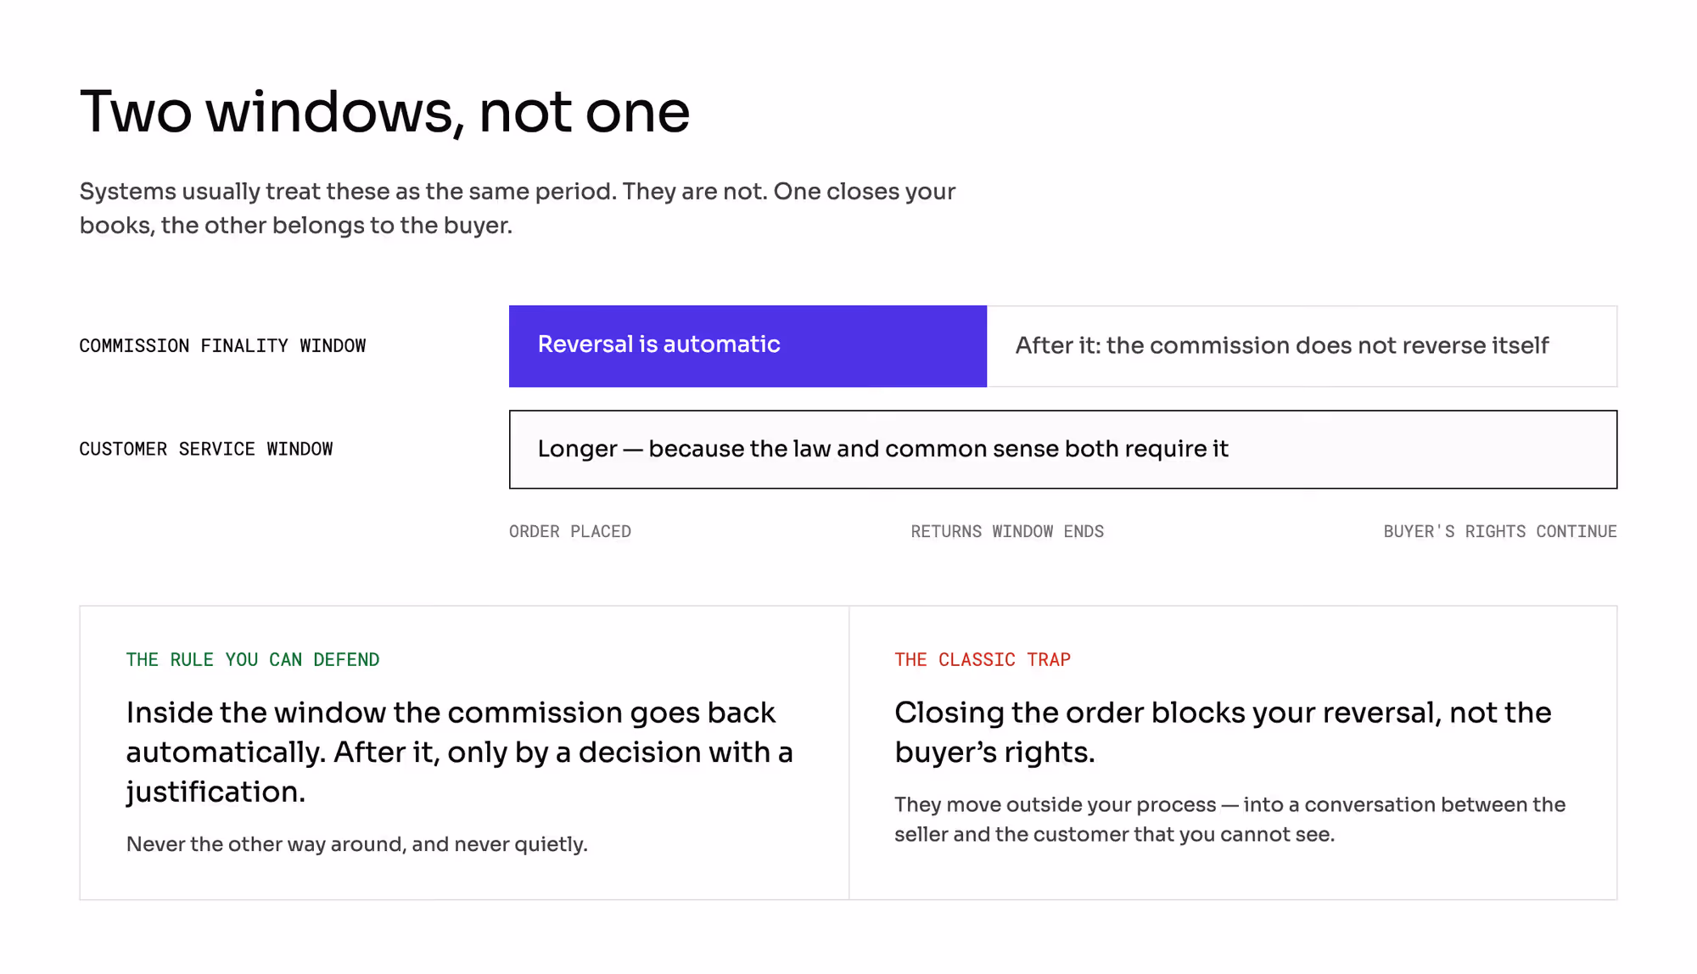Click the red 'THE CLASSIC TRAP' heading
This screenshot has height=974, width=1697.
pyautogui.click(x=983, y=660)
